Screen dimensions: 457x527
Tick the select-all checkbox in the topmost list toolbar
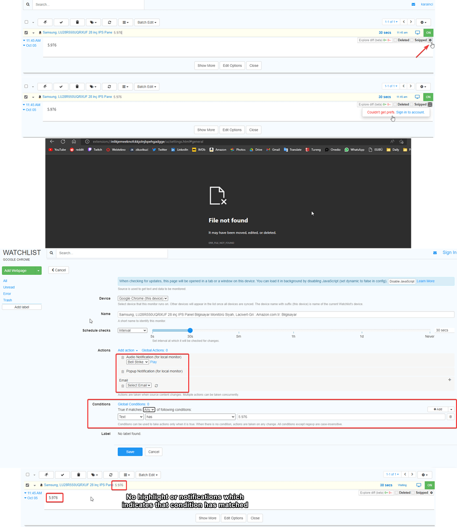click(x=27, y=22)
